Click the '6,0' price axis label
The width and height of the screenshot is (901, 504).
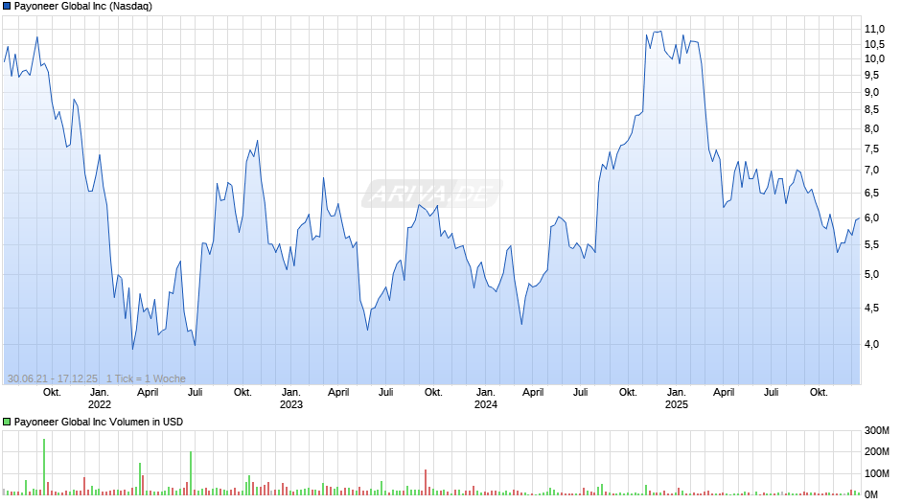871,218
